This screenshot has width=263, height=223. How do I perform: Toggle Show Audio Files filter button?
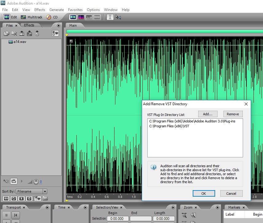click(x=6, y=198)
